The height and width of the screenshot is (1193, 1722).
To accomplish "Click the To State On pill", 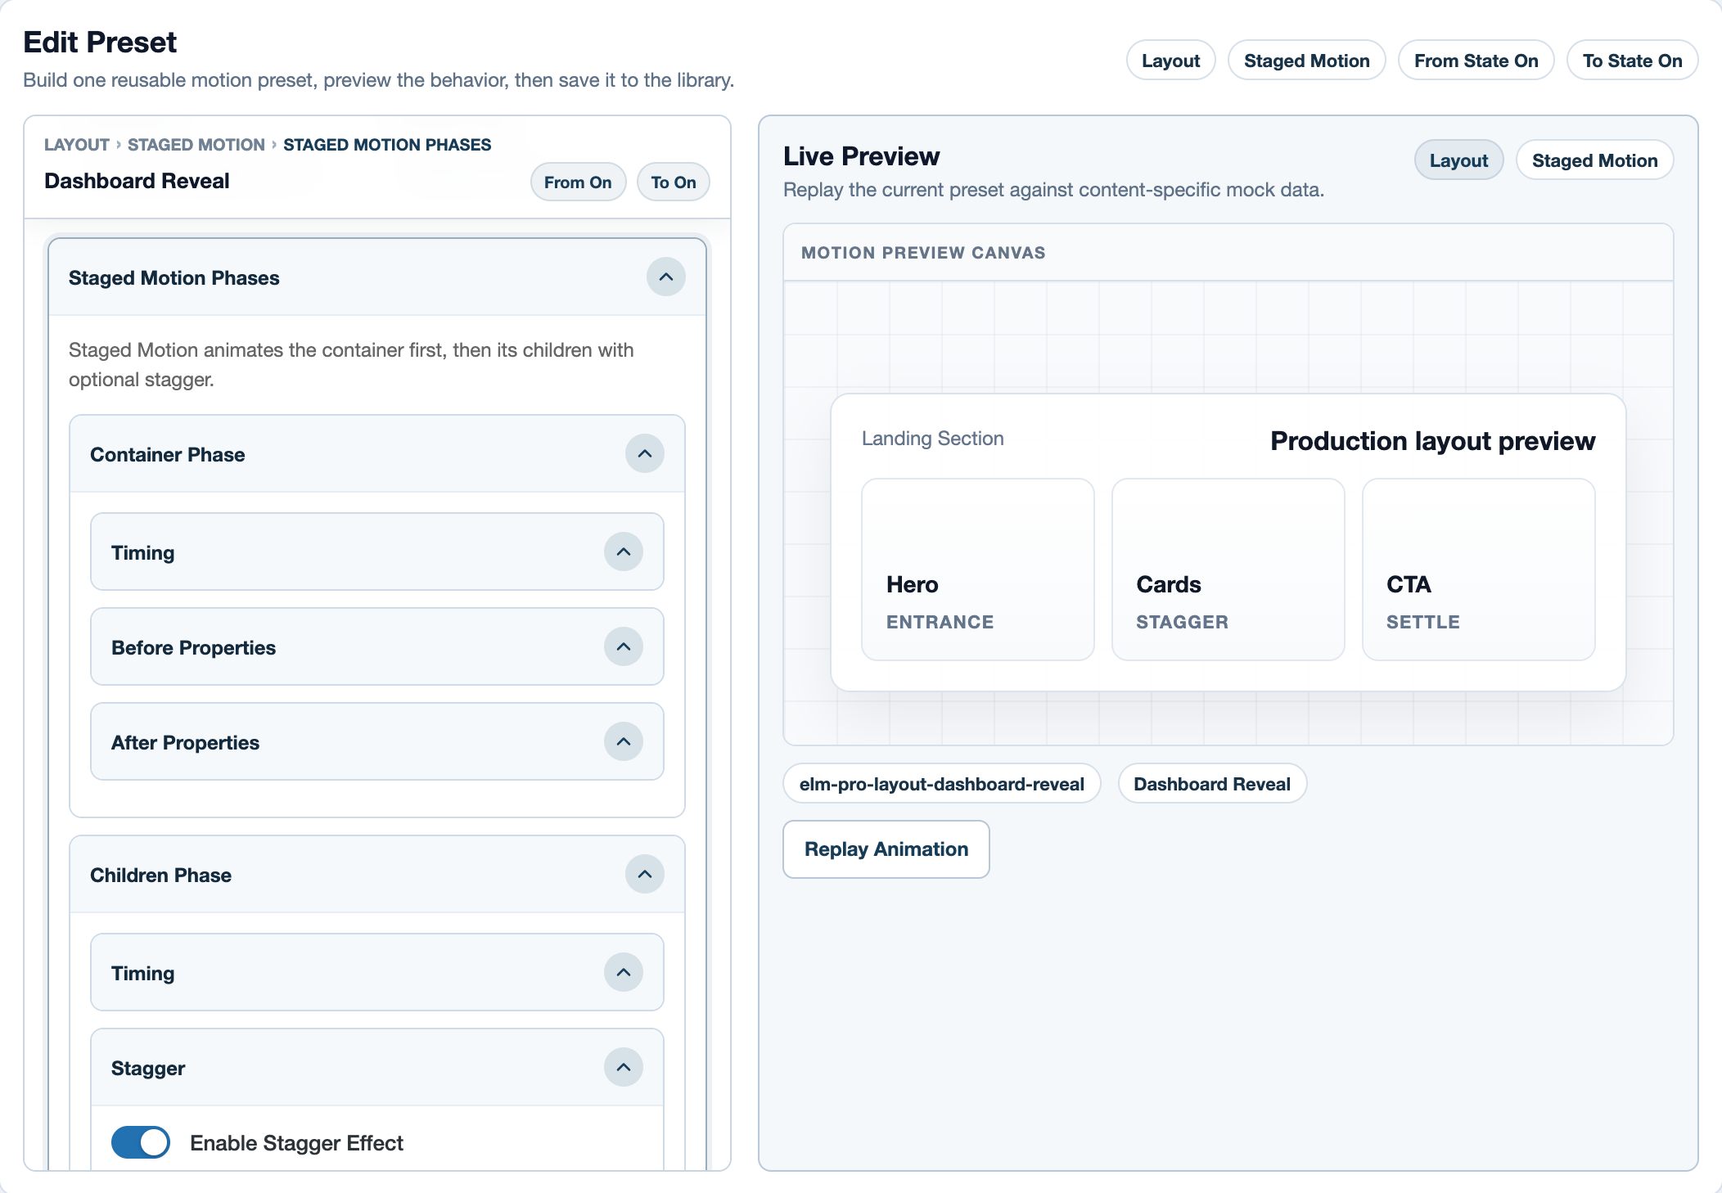I will pos(1632,61).
